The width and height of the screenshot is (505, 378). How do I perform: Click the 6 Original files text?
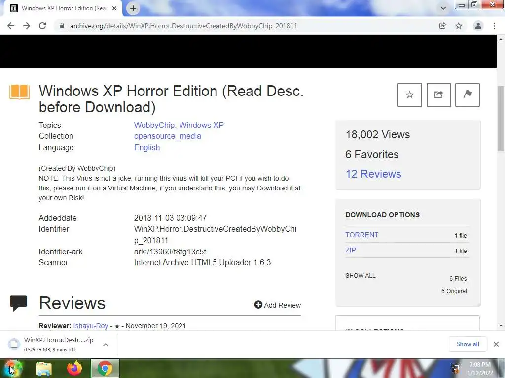click(x=454, y=291)
